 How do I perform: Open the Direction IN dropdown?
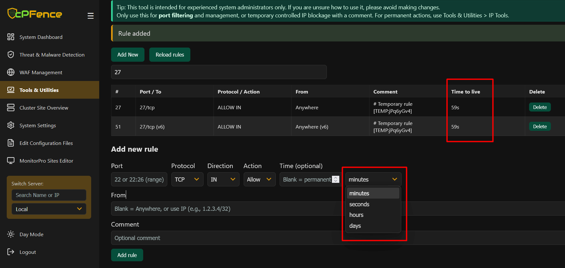tap(223, 179)
